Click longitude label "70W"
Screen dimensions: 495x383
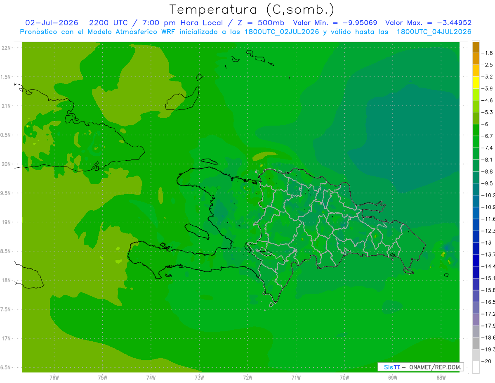coord(344,378)
